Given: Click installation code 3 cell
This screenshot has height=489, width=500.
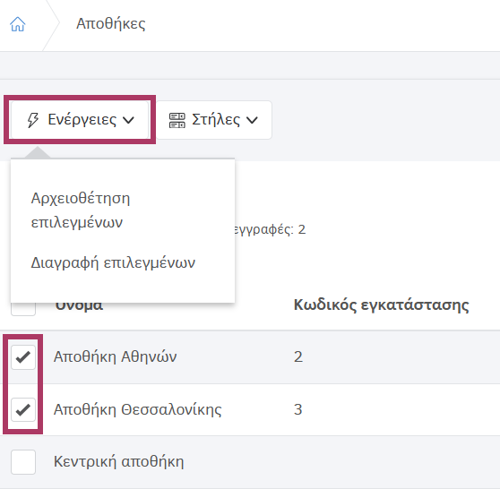Looking at the screenshot, I should [297, 409].
